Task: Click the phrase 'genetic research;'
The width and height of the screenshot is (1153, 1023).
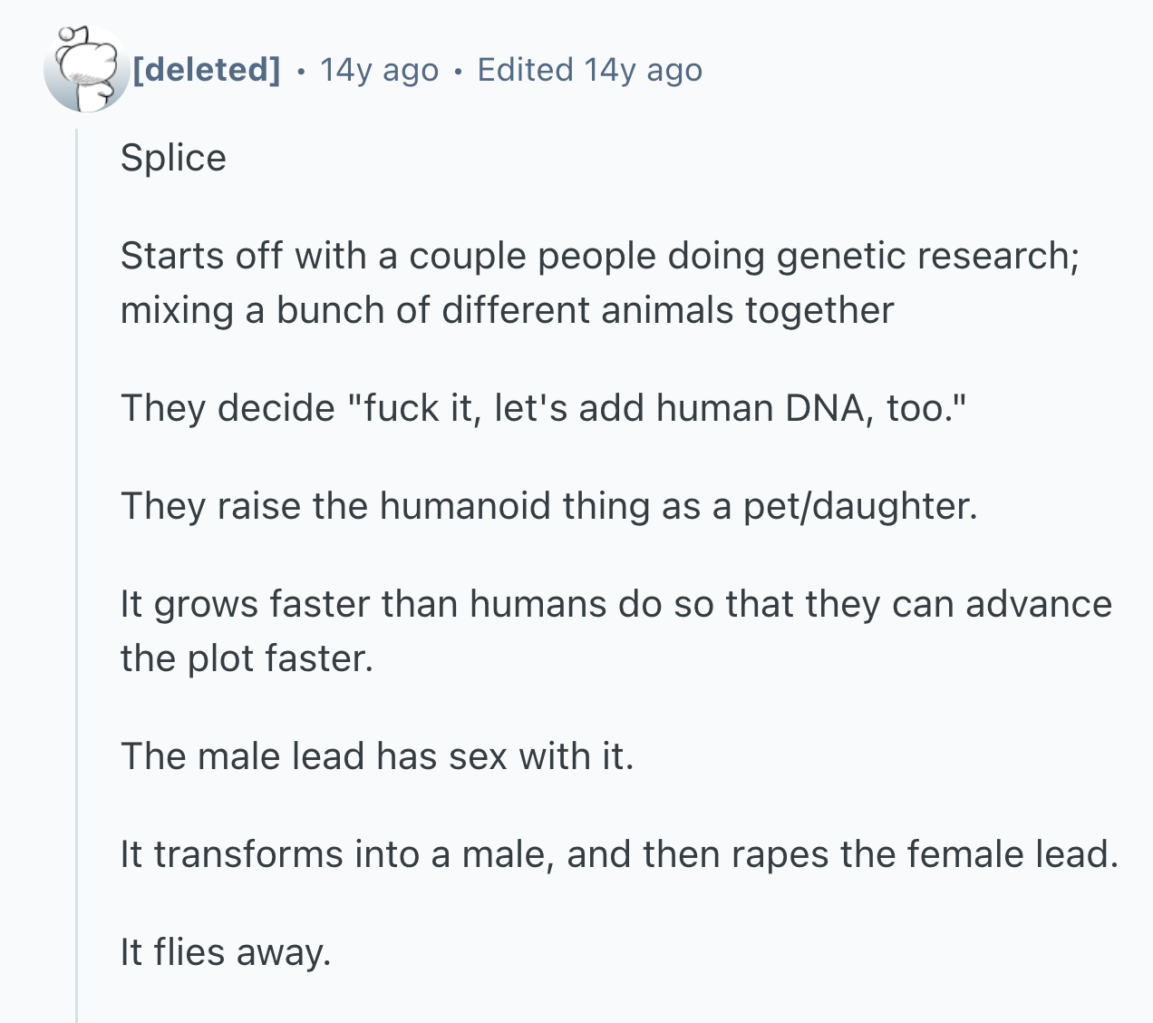Action: (x=928, y=256)
